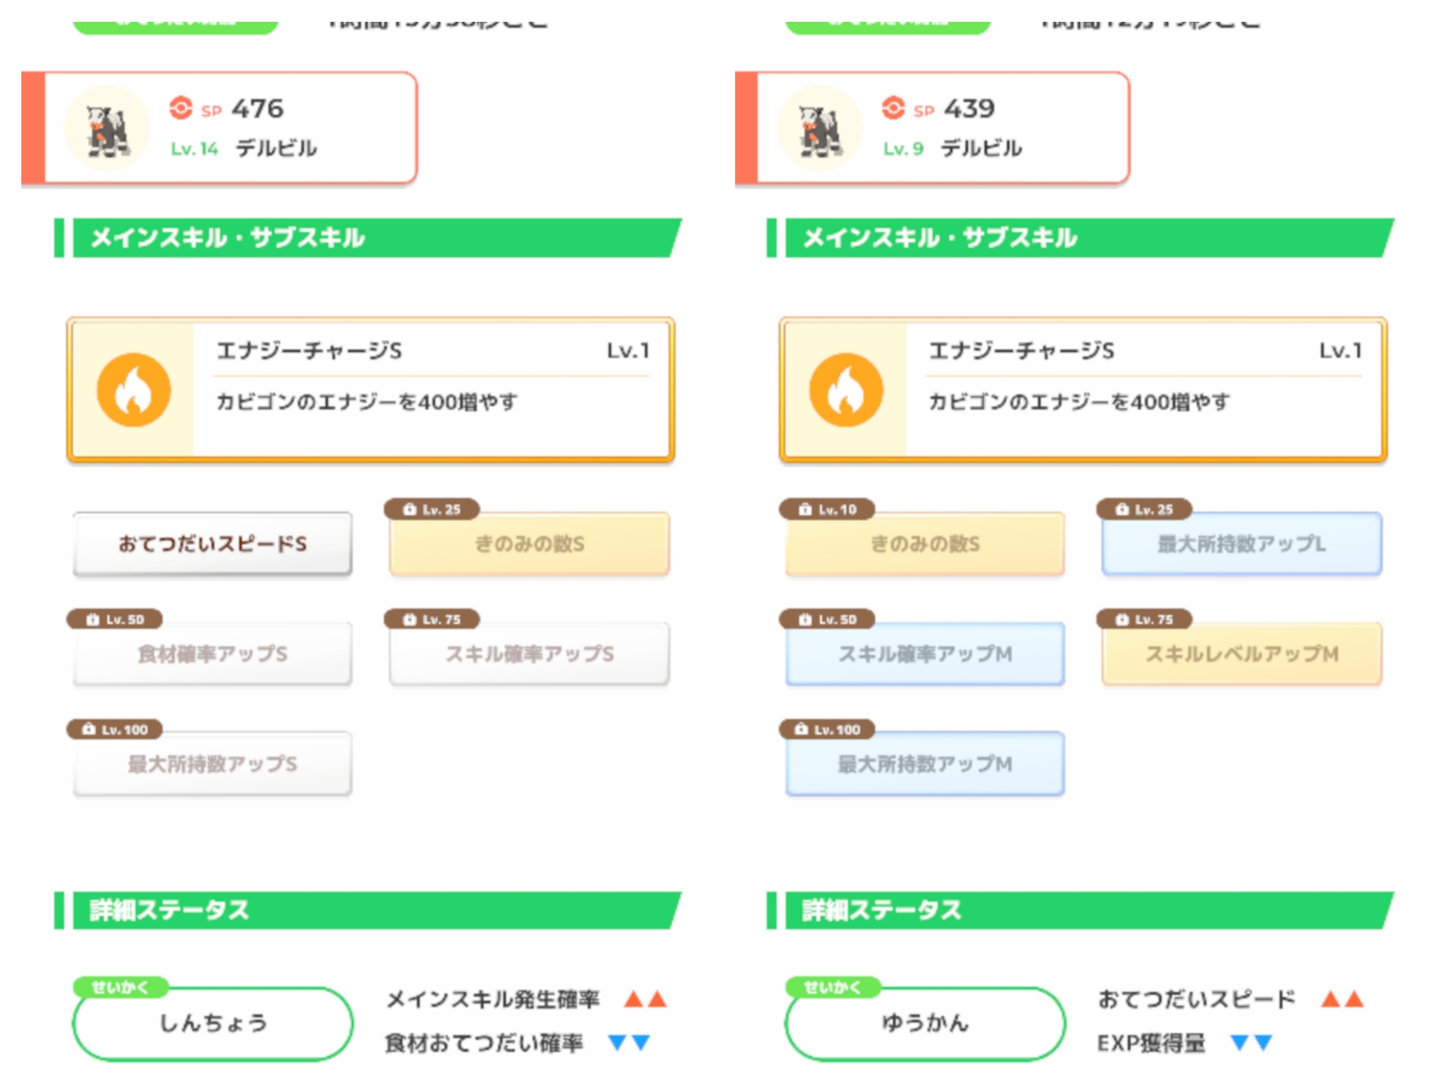Open the しんちょう nature button
This screenshot has height=1090, width=1451.
pos(213,1023)
